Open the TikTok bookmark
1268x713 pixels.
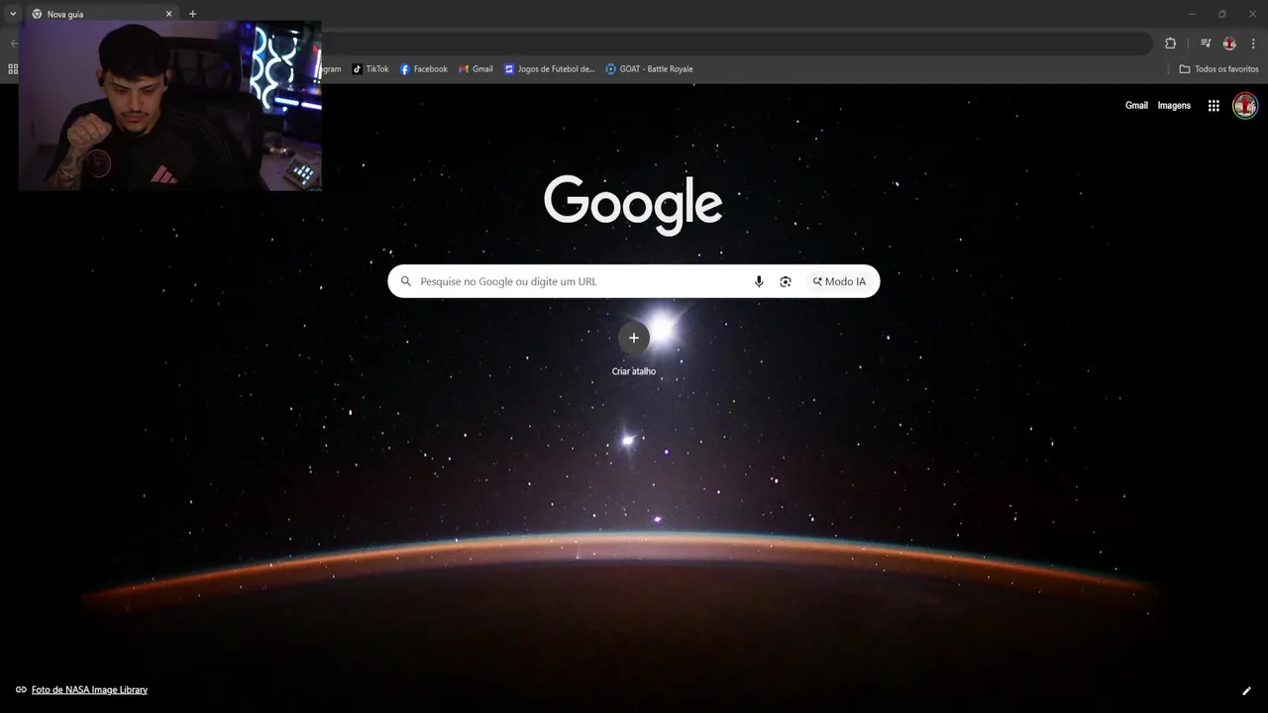tap(371, 69)
